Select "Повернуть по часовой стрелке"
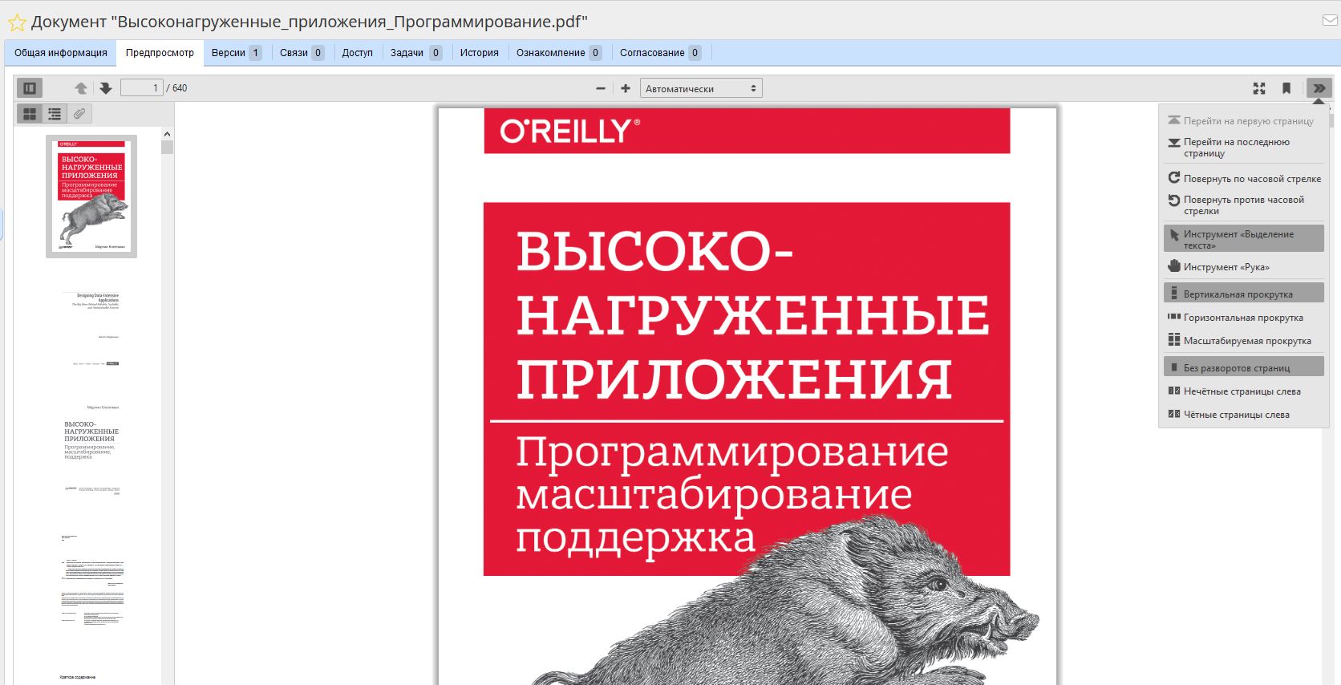The width and height of the screenshot is (1341, 685). coord(1243,179)
